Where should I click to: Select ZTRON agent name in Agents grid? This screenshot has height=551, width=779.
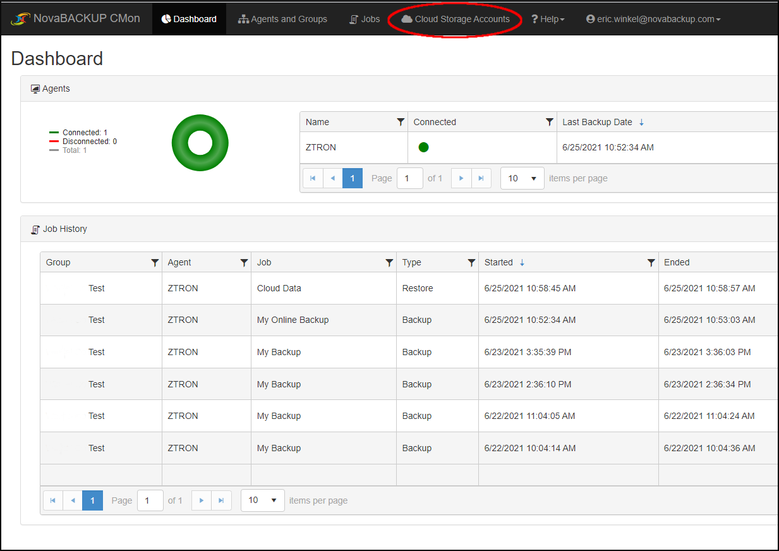(321, 148)
